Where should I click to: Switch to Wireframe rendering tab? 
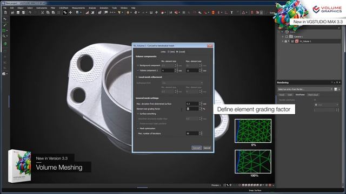coord(300,95)
